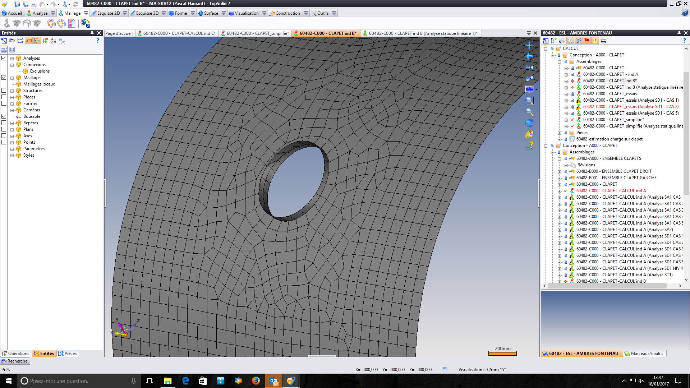This screenshot has width=690, height=388.
Task: Collapse the Connexions tree node
Action: click(12, 65)
